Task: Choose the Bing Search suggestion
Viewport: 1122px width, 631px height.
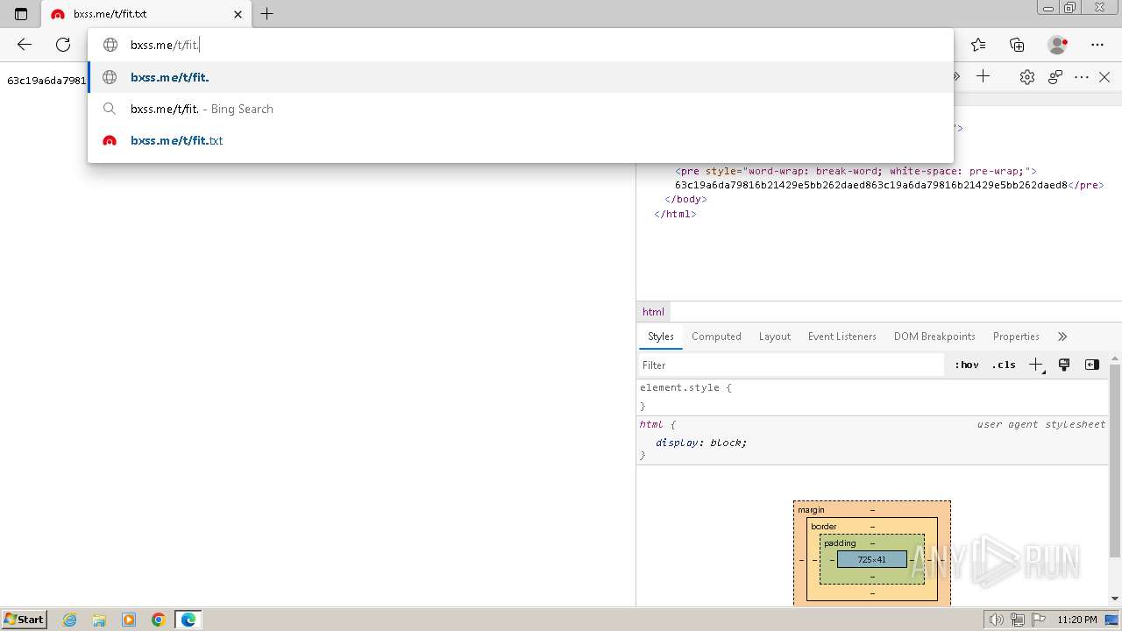Action: point(521,109)
